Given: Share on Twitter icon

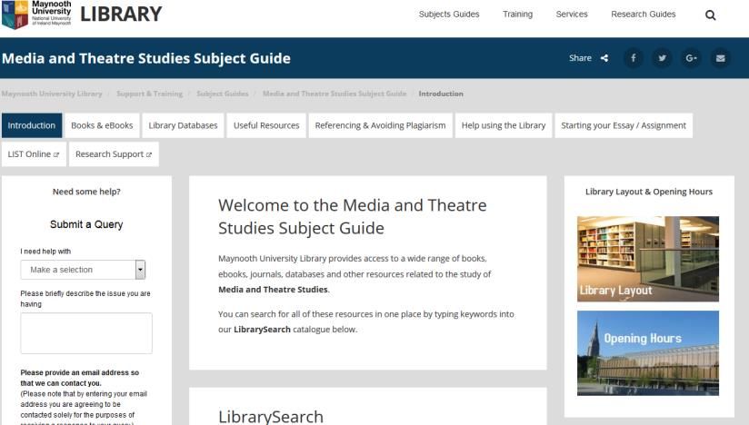Looking at the screenshot, I should (662, 58).
